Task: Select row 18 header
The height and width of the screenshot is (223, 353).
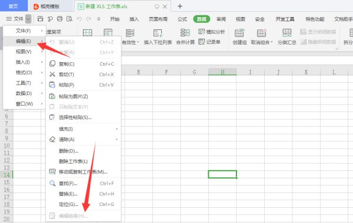Action: click(6, 204)
